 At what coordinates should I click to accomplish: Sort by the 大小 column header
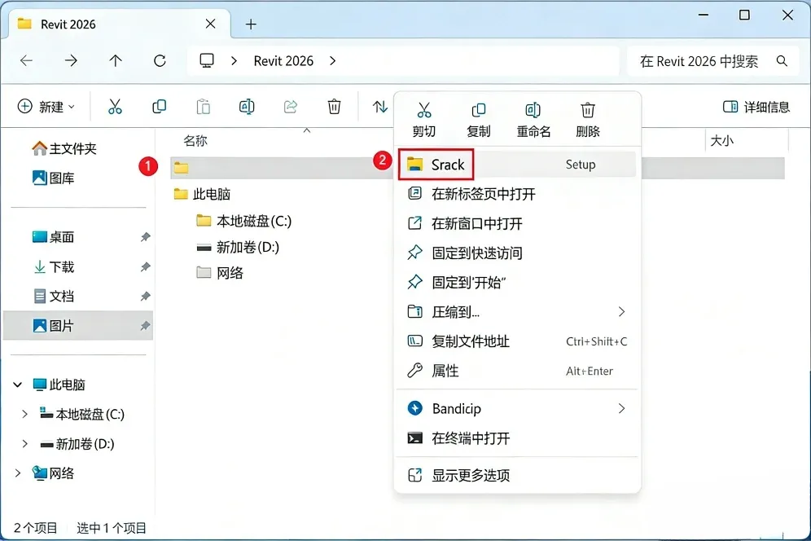click(x=722, y=141)
